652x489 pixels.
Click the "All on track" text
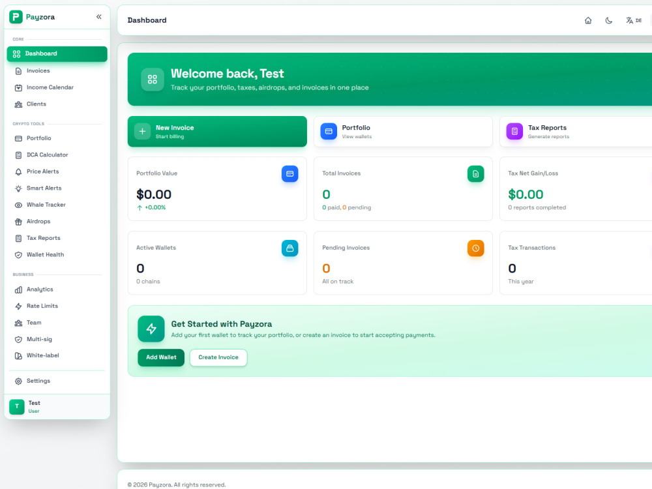338,282
